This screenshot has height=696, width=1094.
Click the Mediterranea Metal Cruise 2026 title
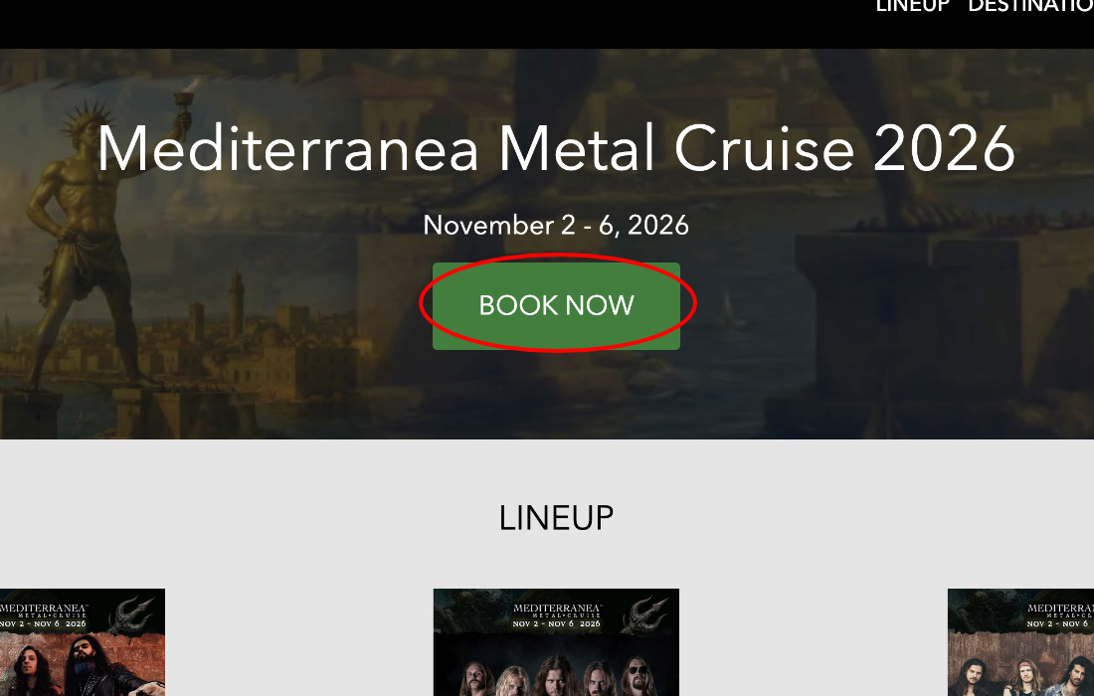[556, 149]
